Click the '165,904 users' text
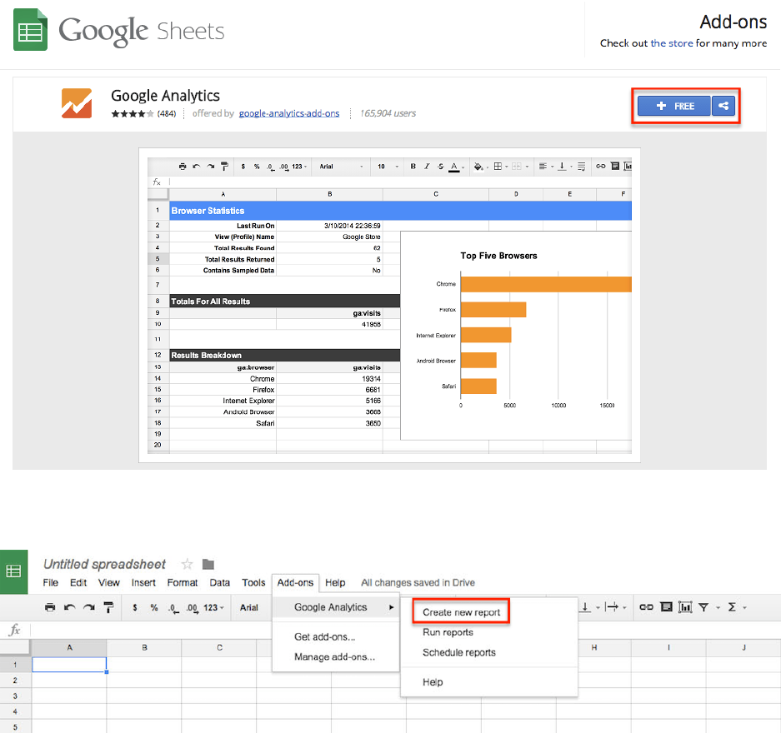The width and height of the screenshot is (781, 733). coord(388,113)
